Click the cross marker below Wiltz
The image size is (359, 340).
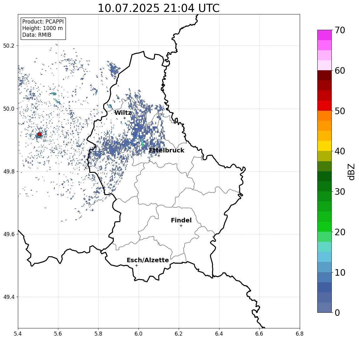point(124,118)
